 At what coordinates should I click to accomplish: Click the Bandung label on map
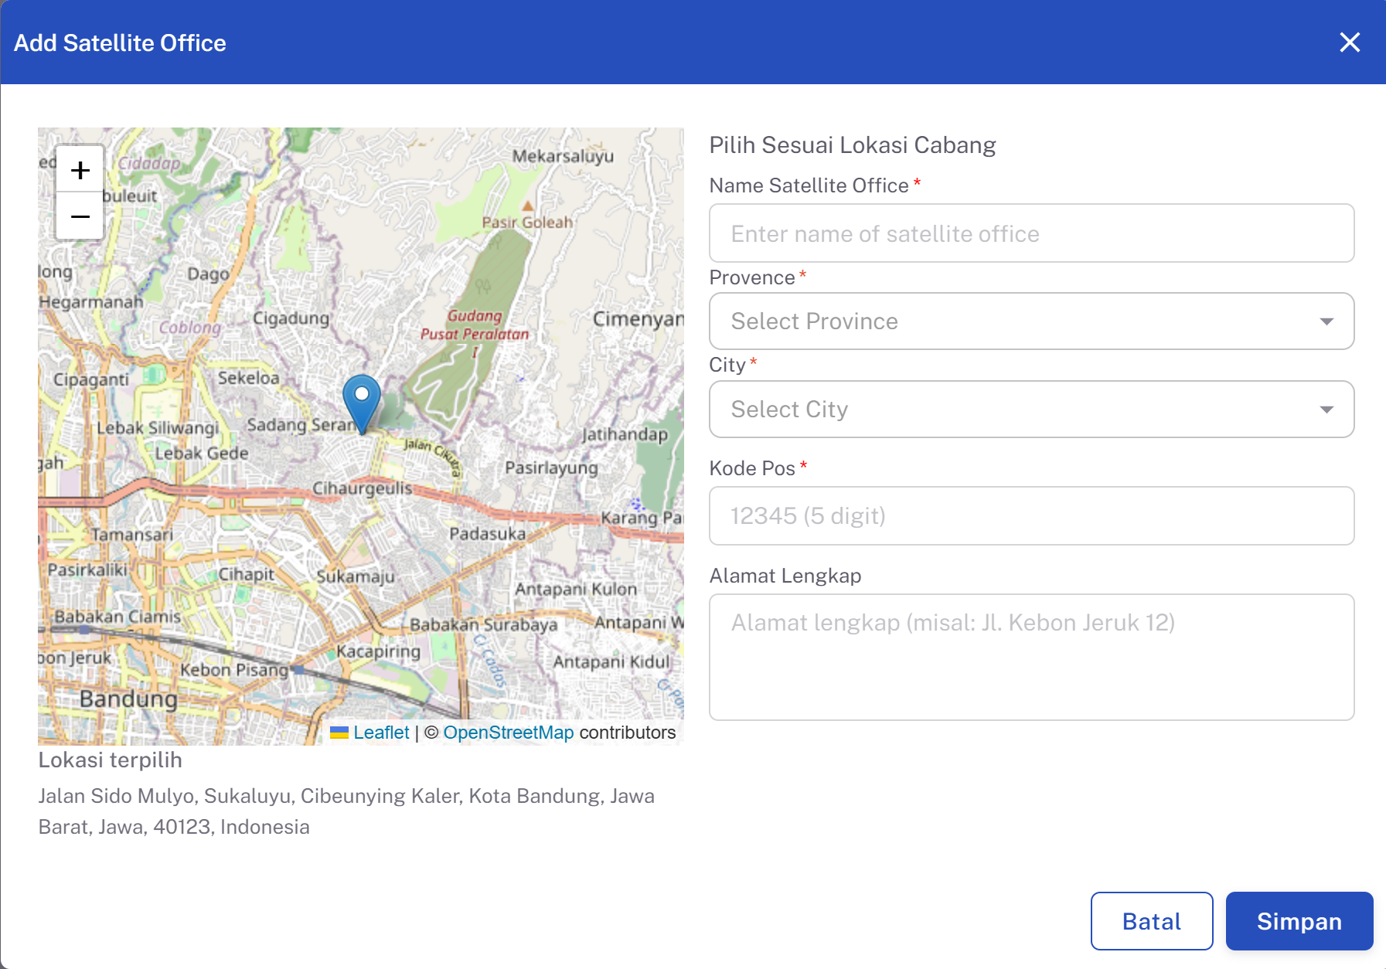[129, 699]
